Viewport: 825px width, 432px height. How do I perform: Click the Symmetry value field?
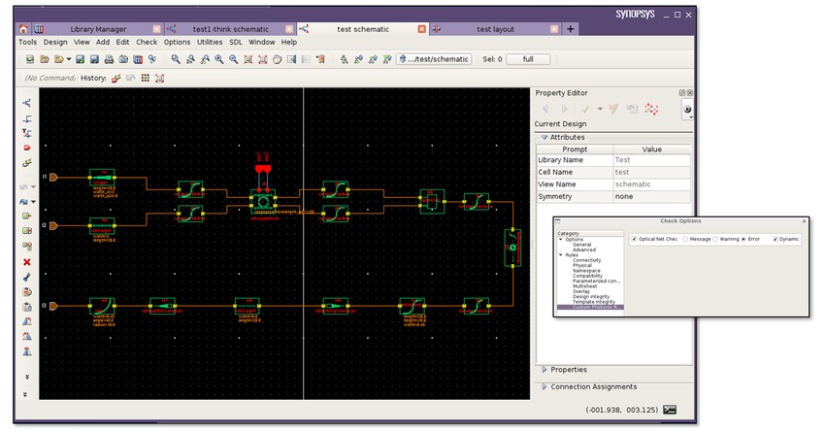652,196
